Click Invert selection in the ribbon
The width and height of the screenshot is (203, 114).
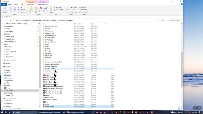[x=84, y=12]
